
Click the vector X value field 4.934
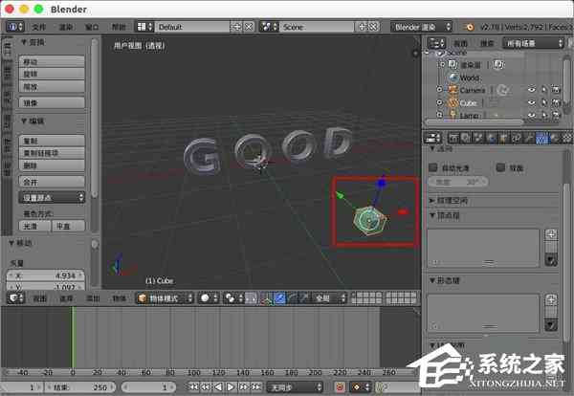coord(46,275)
